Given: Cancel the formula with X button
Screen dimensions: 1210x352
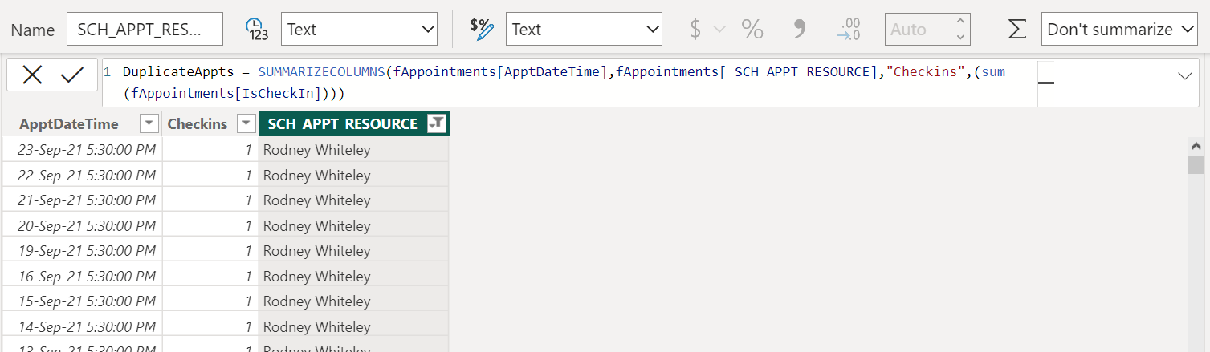Looking at the screenshot, I should [x=32, y=75].
